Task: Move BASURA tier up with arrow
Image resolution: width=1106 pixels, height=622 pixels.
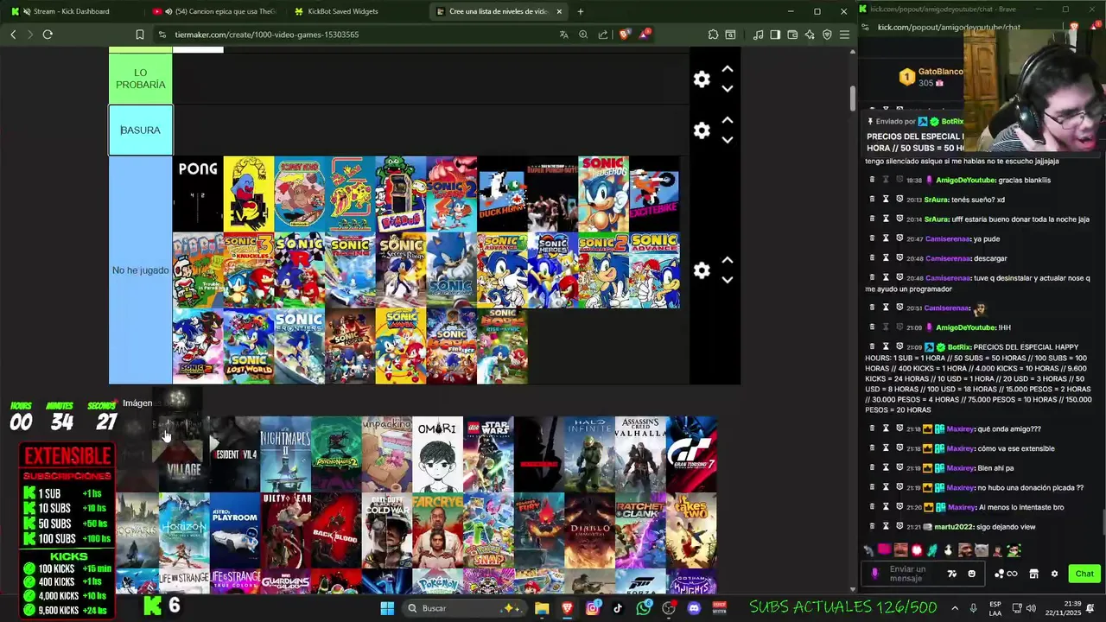Action: [728, 120]
